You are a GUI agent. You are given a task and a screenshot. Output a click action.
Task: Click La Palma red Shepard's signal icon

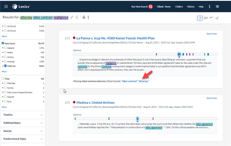click(x=74, y=38)
